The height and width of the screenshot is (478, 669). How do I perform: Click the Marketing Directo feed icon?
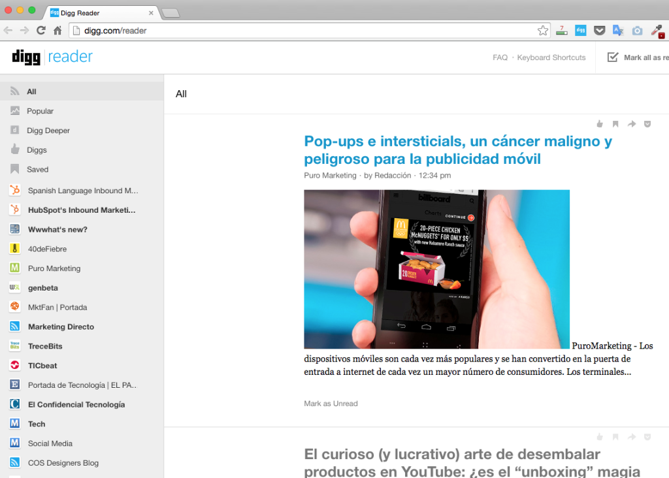pyautogui.click(x=15, y=327)
